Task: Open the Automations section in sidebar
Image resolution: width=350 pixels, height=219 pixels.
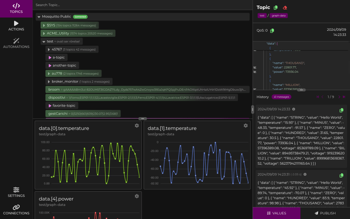Action: click(x=16, y=43)
